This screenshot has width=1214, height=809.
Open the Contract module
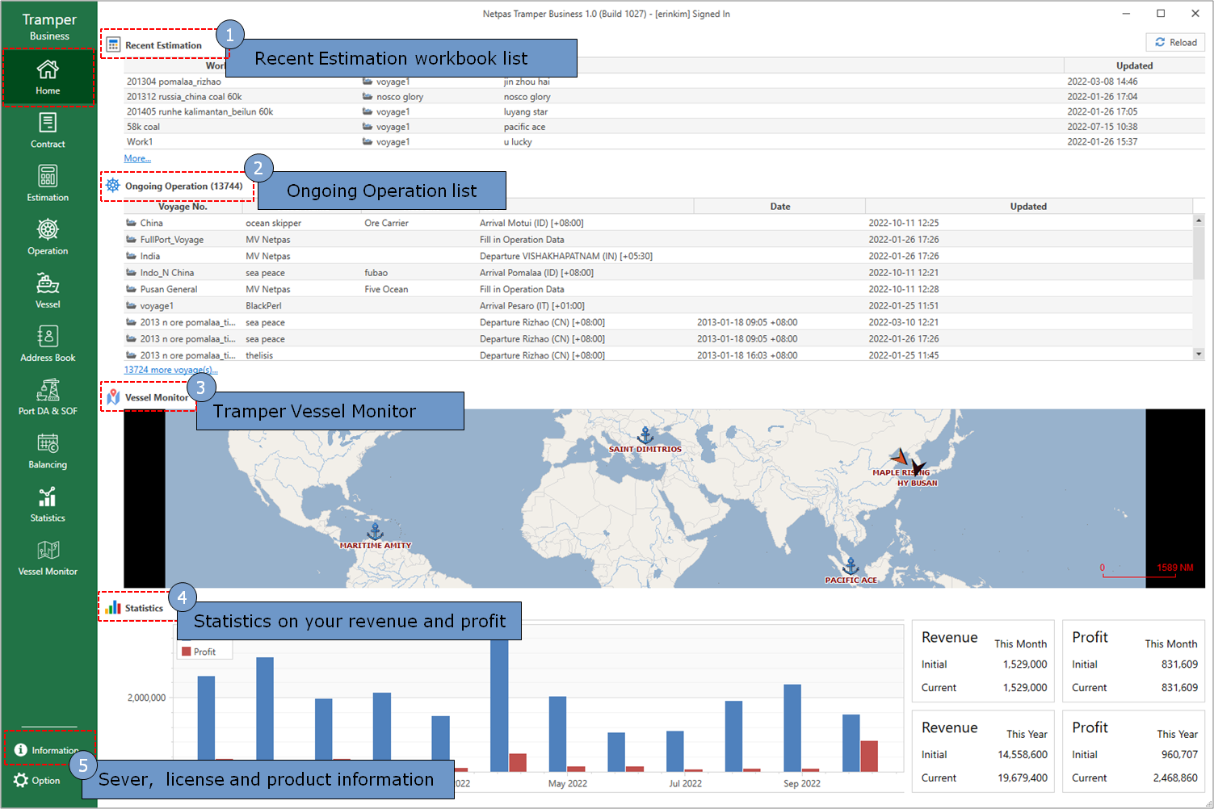coord(48,131)
